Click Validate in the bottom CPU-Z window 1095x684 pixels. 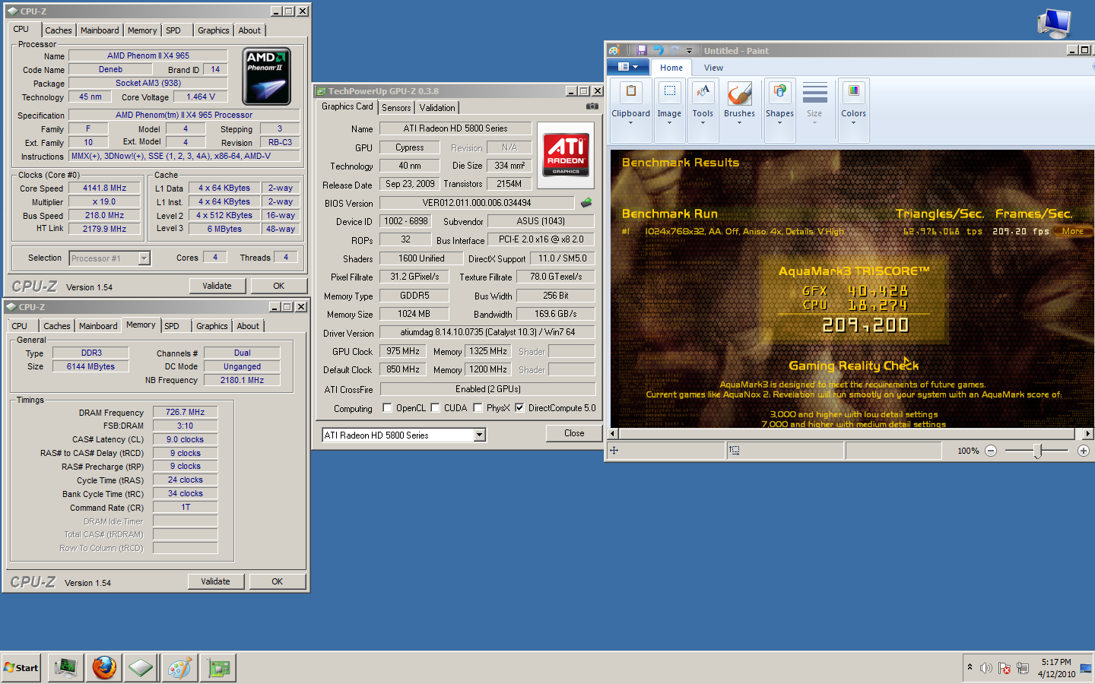point(215,581)
